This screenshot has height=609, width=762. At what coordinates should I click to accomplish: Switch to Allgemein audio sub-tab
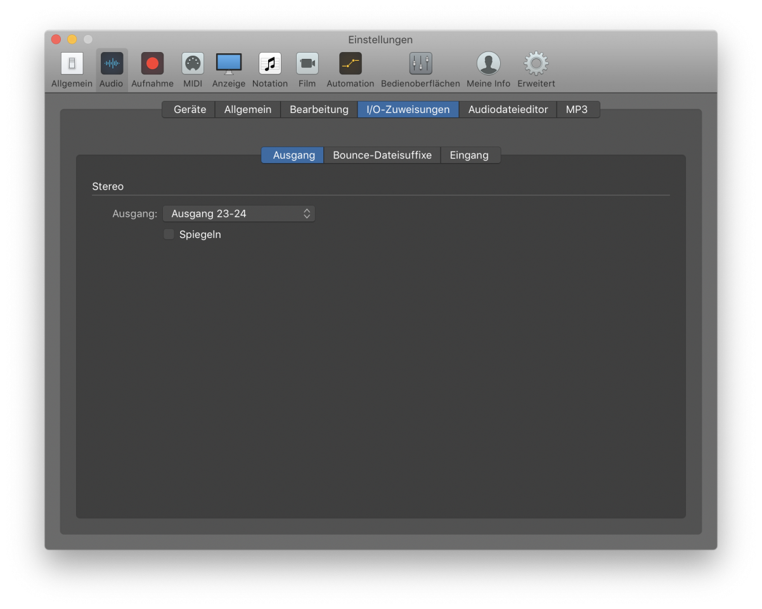[248, 110]
